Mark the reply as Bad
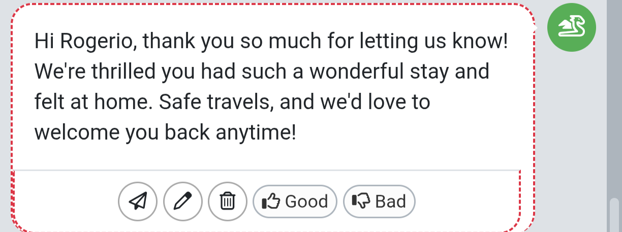The image size is (622, 232). pos(380,202)
